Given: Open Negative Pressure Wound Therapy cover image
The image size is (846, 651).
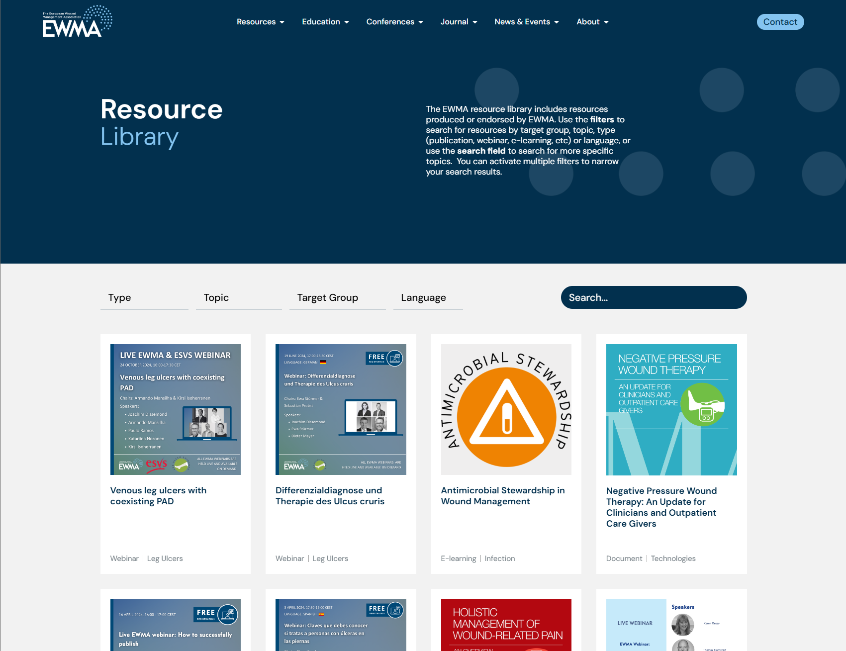Looking at the screenshot, I should click(671, 409).
